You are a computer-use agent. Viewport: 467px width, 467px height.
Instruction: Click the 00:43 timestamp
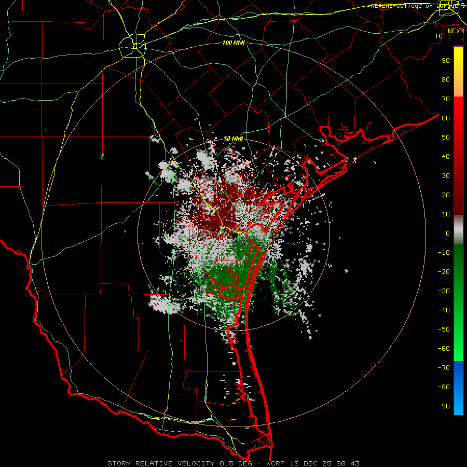pos(348,463)
